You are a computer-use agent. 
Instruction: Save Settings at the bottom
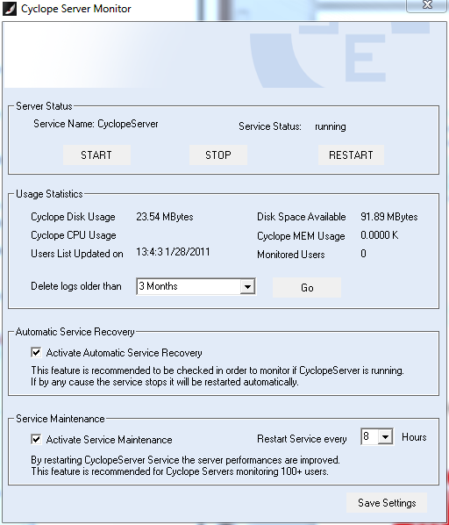pyautogui.click(x=387, y=502)
